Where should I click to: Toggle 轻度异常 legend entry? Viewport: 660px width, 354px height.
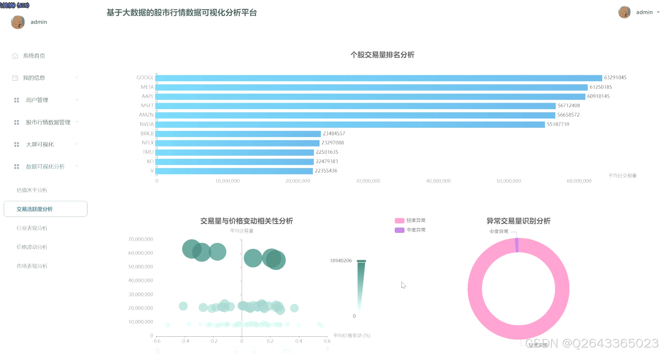410,220
